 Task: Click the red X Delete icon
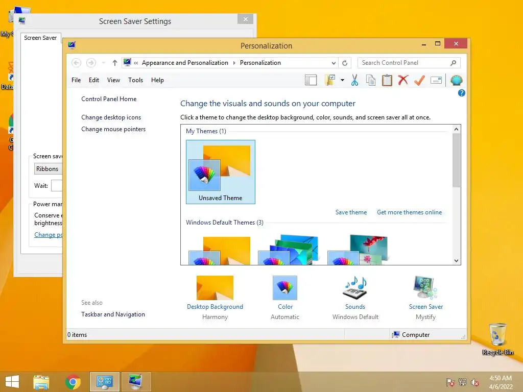click(403, 80)
